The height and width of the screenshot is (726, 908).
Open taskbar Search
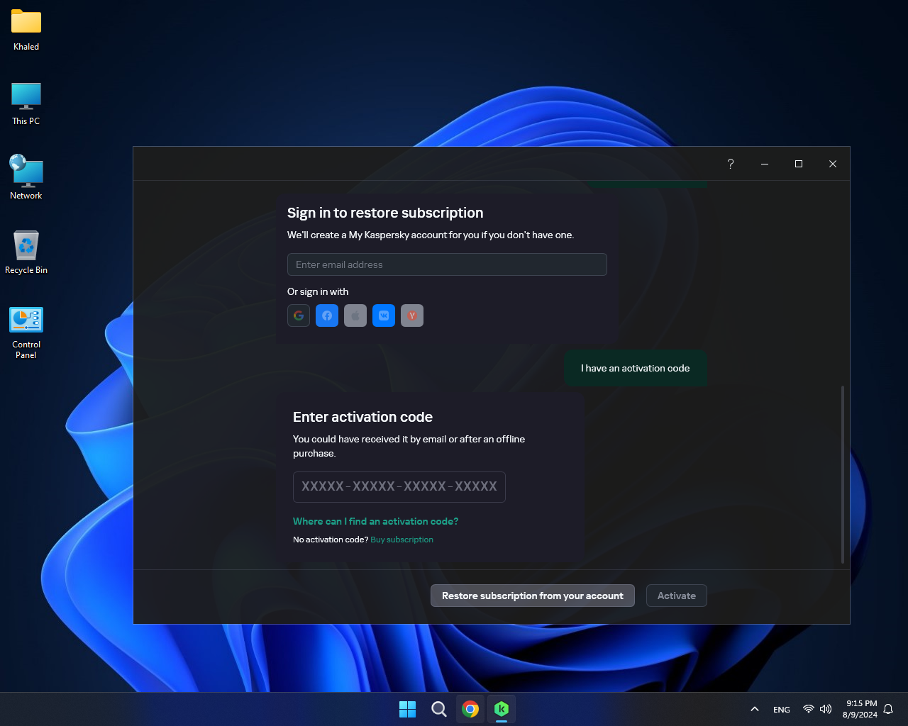coord(439,709)
